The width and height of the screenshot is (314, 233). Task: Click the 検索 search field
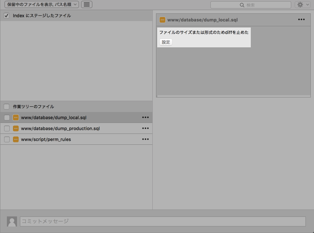pos(251,5)
